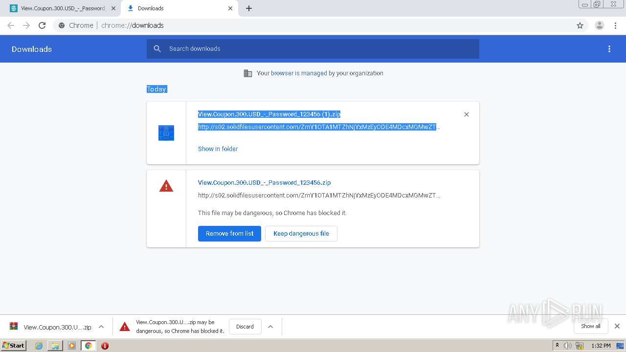This screenshot has width=626, height=352.
Task: Open View.Coupon.300.U....zip from download shelf
Action: coord(50,327)
